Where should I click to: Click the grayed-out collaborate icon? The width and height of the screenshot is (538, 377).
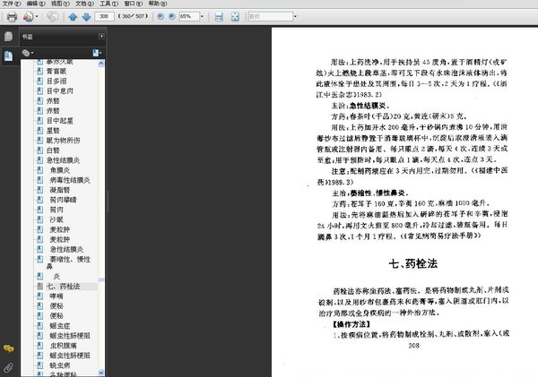pos(53,16)
